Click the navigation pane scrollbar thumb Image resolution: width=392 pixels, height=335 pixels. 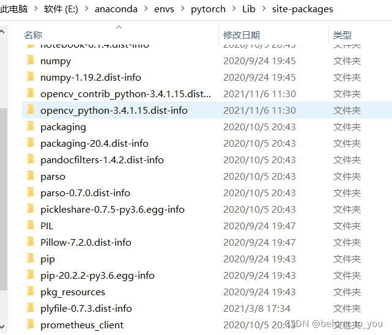(x=4, y=199)
